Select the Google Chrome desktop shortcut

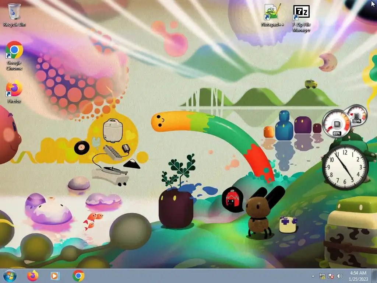[x=14, y=56]
